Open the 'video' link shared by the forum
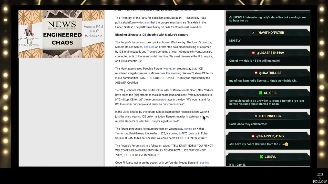The width and height of the screenshot is (328, 184). [126, 112]
